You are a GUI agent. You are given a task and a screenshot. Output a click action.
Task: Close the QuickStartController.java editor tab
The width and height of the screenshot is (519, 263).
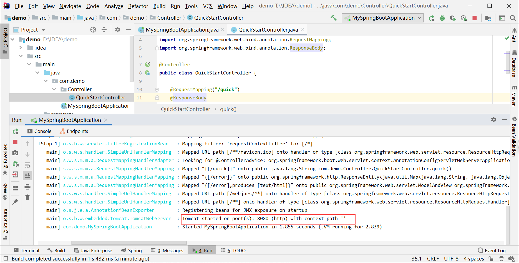302,30
